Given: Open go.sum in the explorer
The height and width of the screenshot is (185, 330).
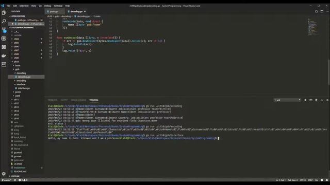Looking at the screenshot, I should click(18, 156).
